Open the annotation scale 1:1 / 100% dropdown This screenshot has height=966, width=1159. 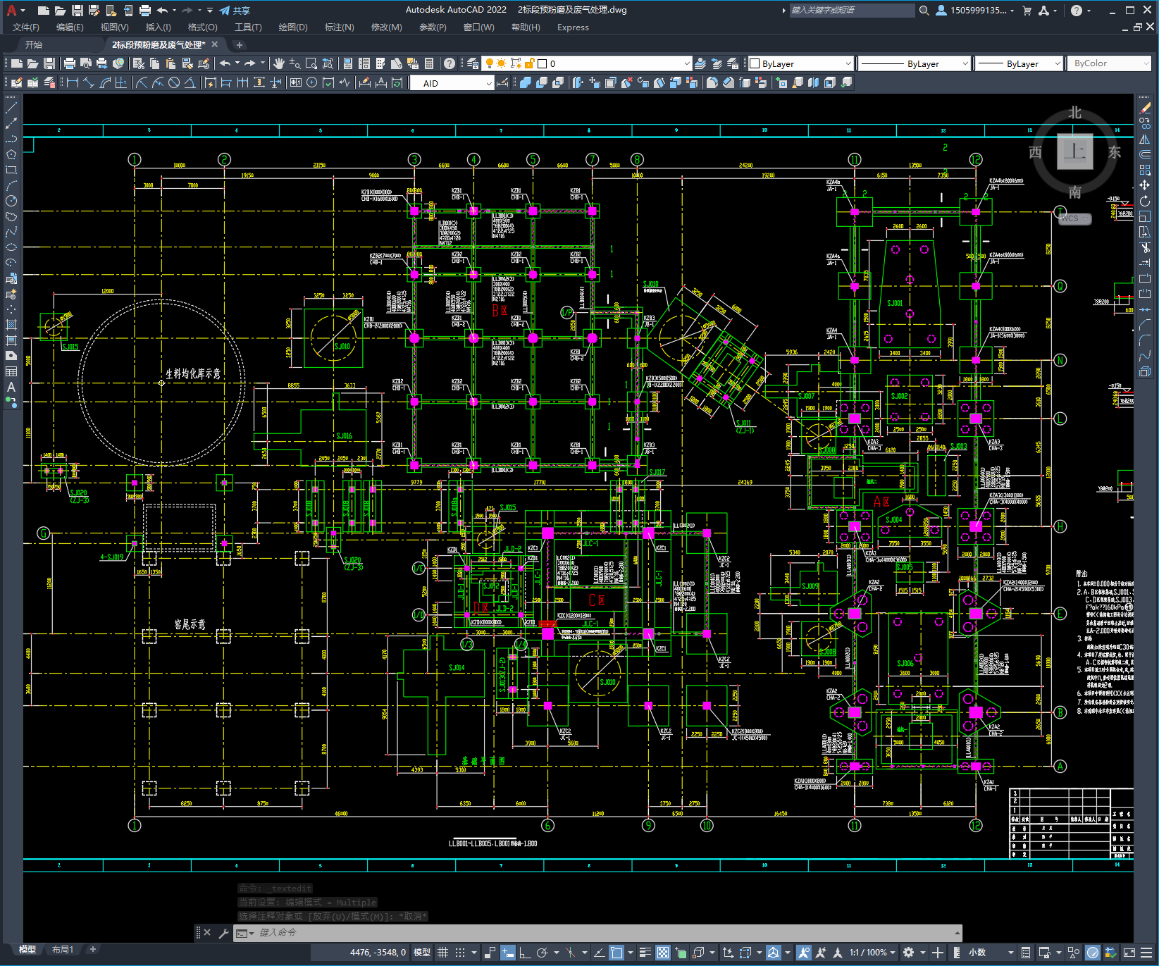(x=872, y=953)
